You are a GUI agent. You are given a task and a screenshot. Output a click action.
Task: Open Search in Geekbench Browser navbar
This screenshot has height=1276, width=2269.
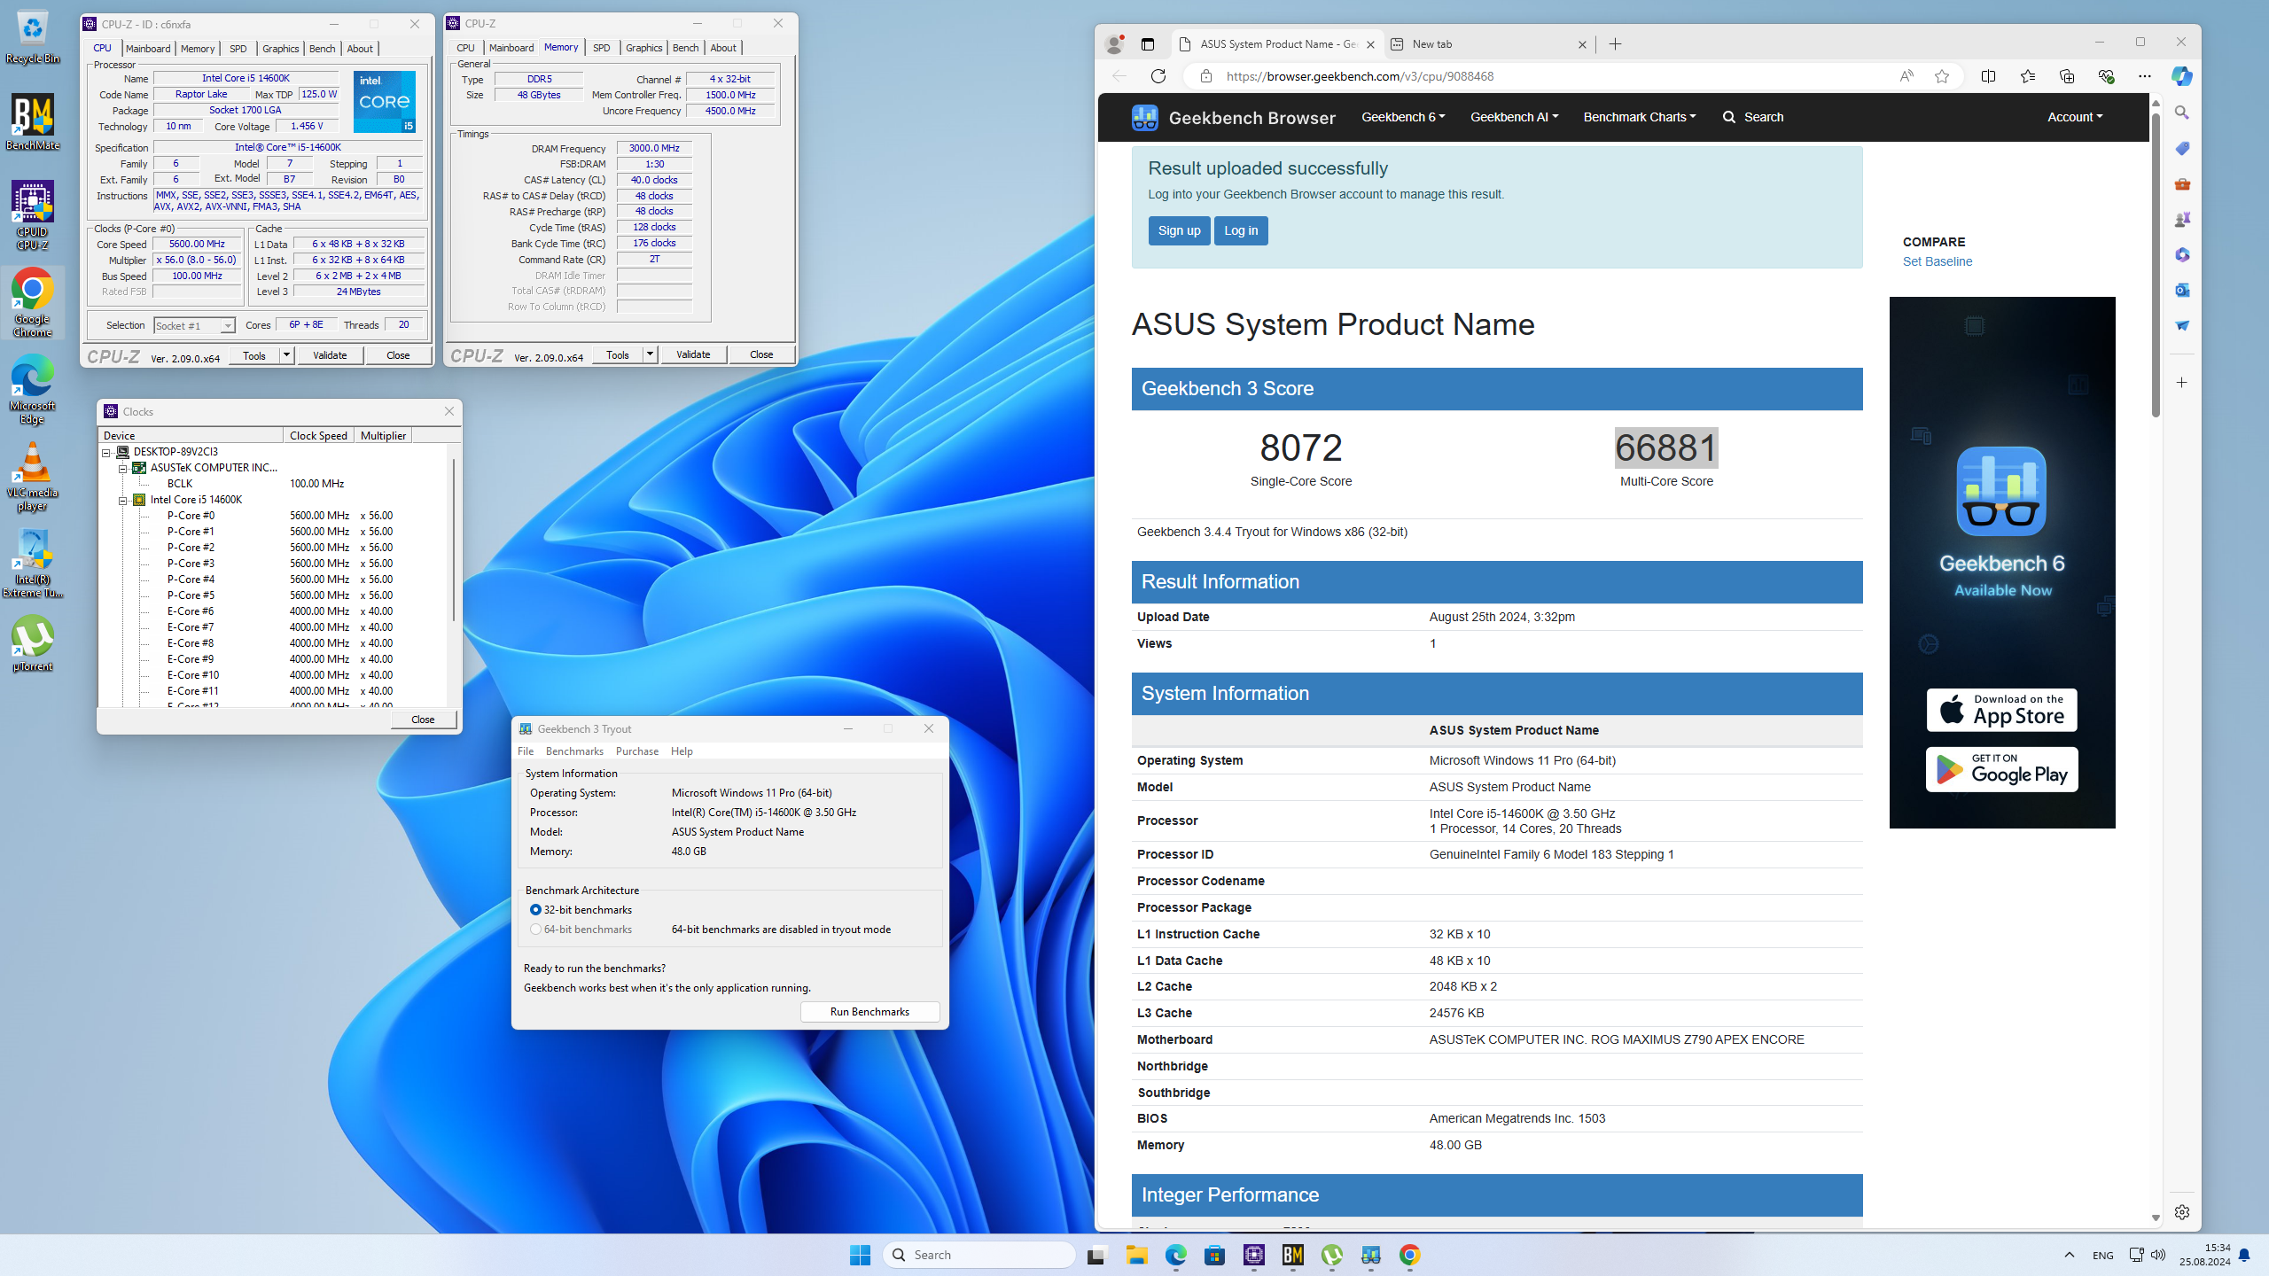pos(1752,117)
